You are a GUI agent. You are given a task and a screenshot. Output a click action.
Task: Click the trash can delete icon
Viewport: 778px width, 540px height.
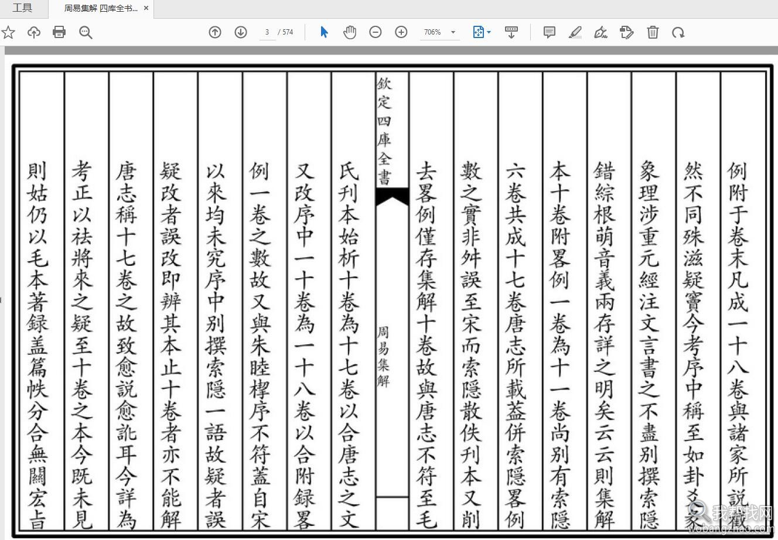coord(653,32)
